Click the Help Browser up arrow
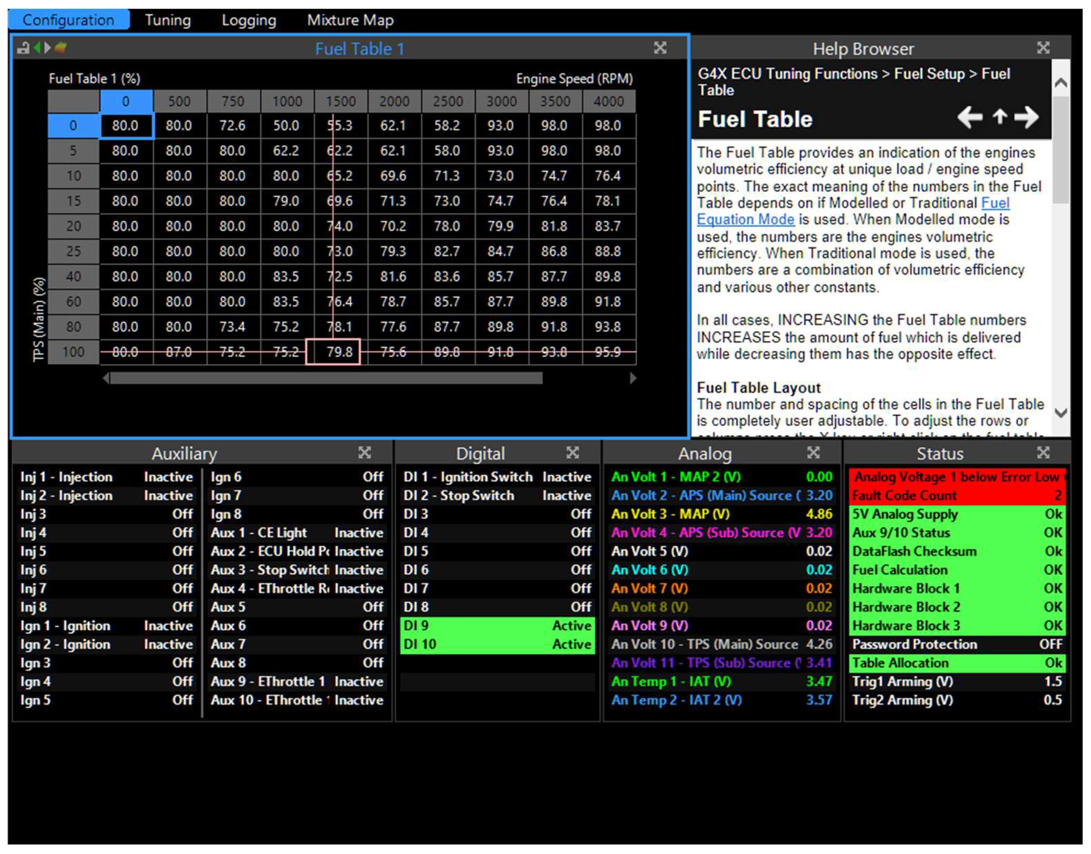This screenshot has height=854, width=1091. click(x=999, y=117)
